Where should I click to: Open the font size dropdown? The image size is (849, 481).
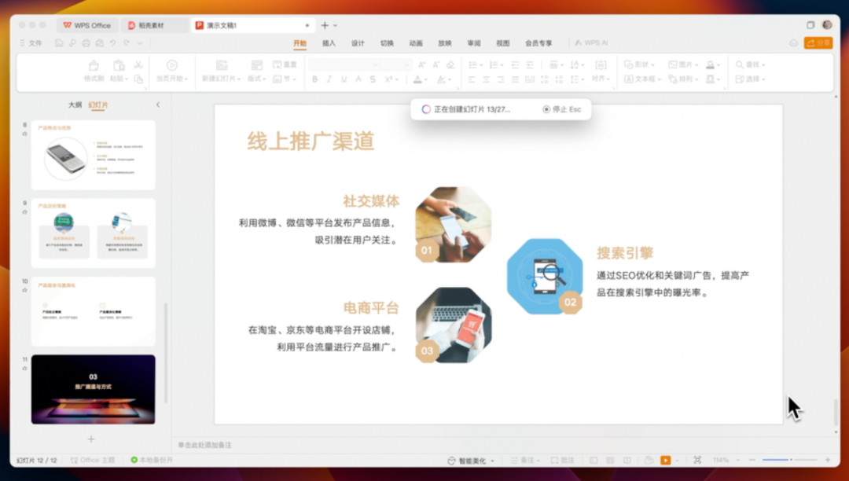click(x=406, y=64)
